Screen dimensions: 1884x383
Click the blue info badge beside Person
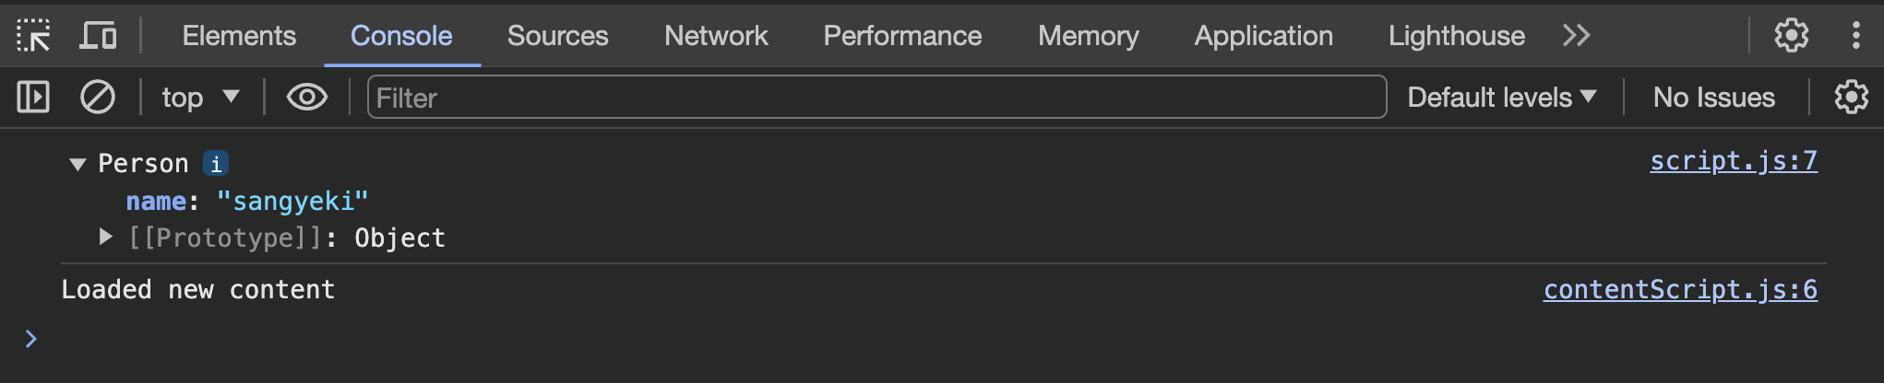pos(216,164)
